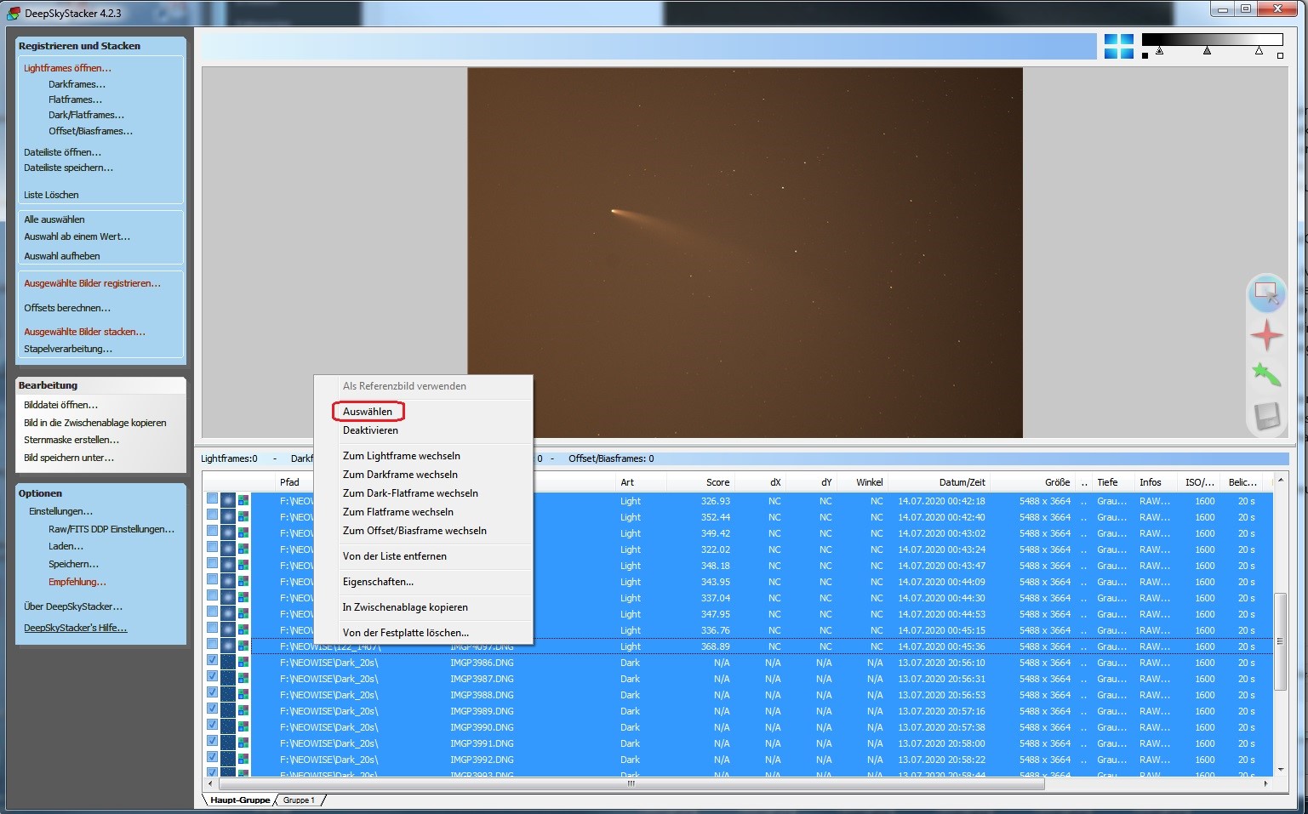Image resolution: width=1308 pixels, height=814 pixels.
Task: Click the color grid icon of IMGP3988.DNG
Action: (x=243, y=695)
